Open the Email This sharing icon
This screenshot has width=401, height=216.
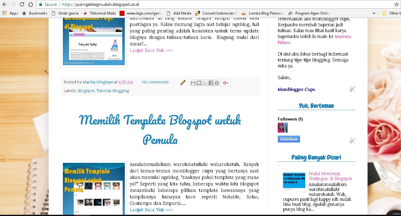coord(193,83)
